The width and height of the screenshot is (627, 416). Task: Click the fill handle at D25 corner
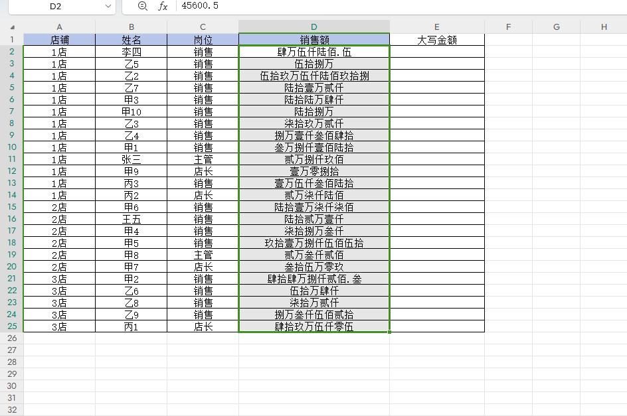[389, 332]
